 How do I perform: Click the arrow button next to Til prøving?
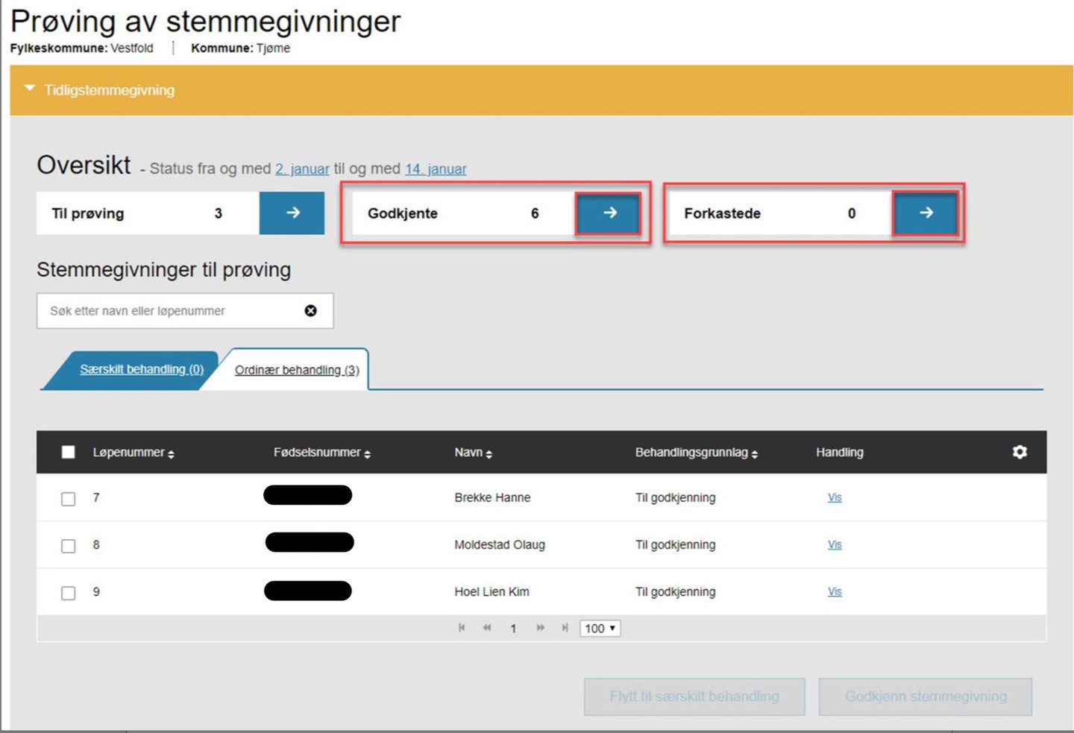tap(292, 213)
